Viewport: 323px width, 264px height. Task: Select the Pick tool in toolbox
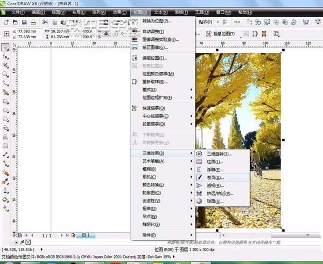(5, 47)
